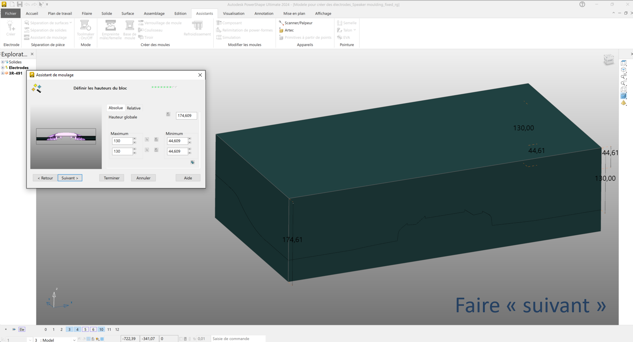The image size is (633, 342).
Task: Click the Annuler button
Action: tap(143, 178)
